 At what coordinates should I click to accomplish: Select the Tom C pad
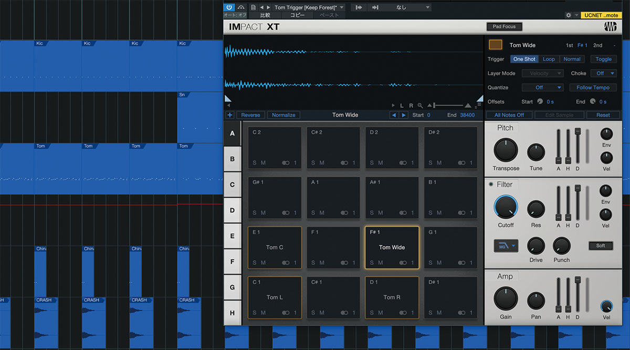(275, 246)
